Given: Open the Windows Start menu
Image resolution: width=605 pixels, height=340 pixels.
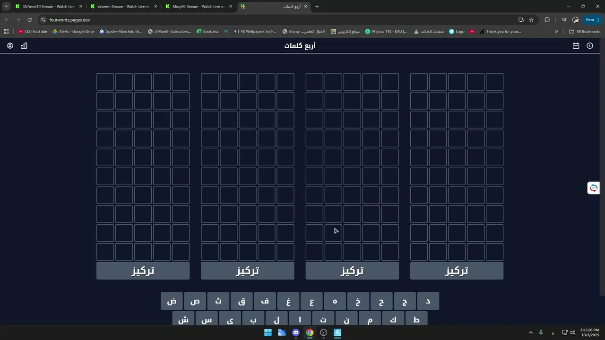Looking at the screenshot, I should pyautogui.click(x=268, y=332).
